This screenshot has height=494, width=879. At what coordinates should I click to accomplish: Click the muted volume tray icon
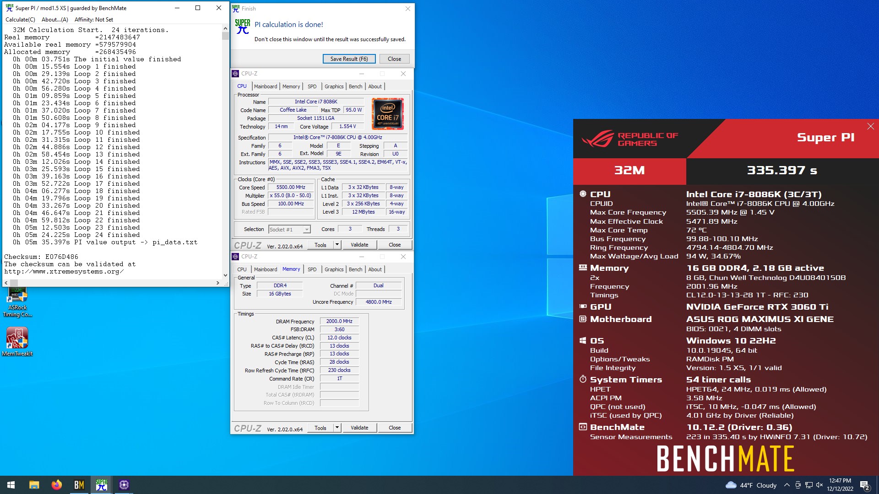pyautogui.click(x=819, y=485)
